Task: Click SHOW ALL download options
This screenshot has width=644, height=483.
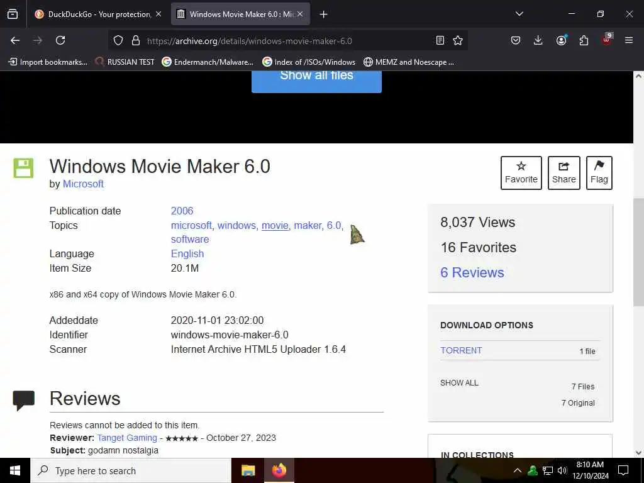Action: 459,383
